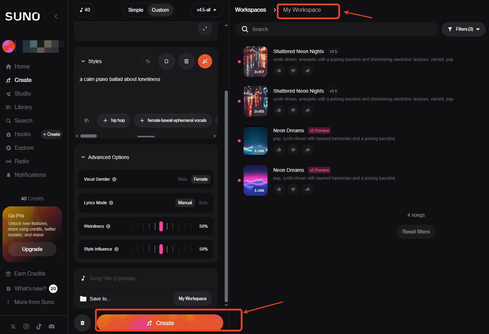Click the Reset filters button
The height and width of the screenshot is (334, 489).
pyautogui.click(x=416, y=232)
